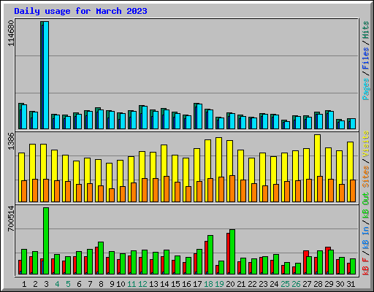Screen dimensions: 374x292
Task: Select the day 3 green kB Out bar
Action: click(x=46, y=241)
